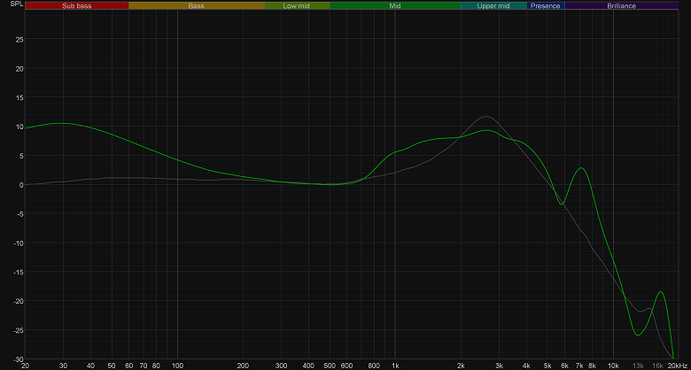
Task: Click the 8k frequency axis label
Action: click(x=593, y=366)
